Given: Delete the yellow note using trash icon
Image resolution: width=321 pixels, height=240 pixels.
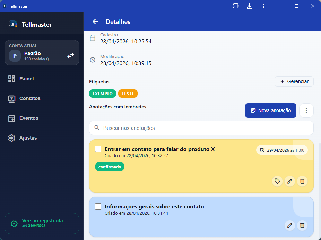Looking at the screenshot, I should click(x=302, y=181).
